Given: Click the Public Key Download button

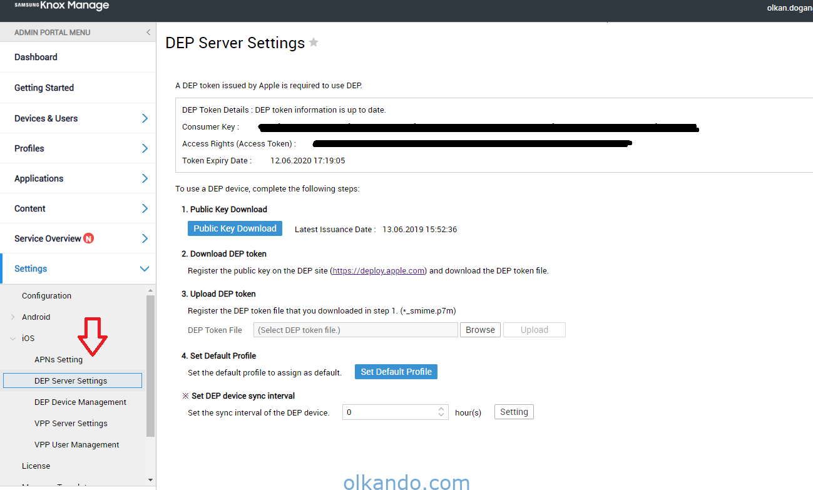Looking at the screenshot, I should (x=235, y=228).
